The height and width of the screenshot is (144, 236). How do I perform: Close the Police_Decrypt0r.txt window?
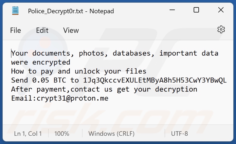(221, 10)
